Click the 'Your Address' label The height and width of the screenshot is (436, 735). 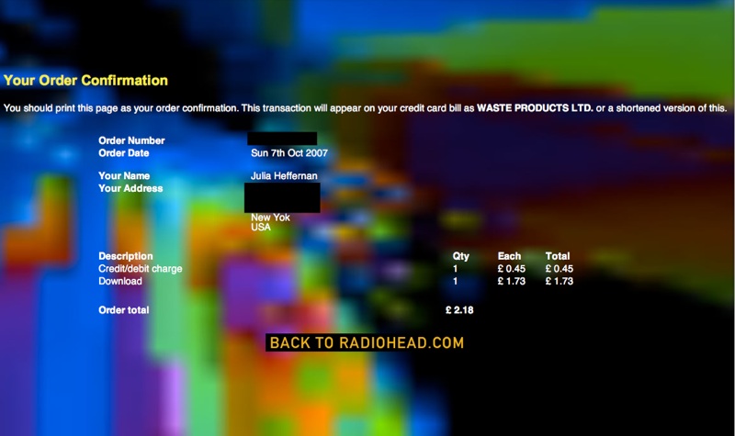point(130,188)
